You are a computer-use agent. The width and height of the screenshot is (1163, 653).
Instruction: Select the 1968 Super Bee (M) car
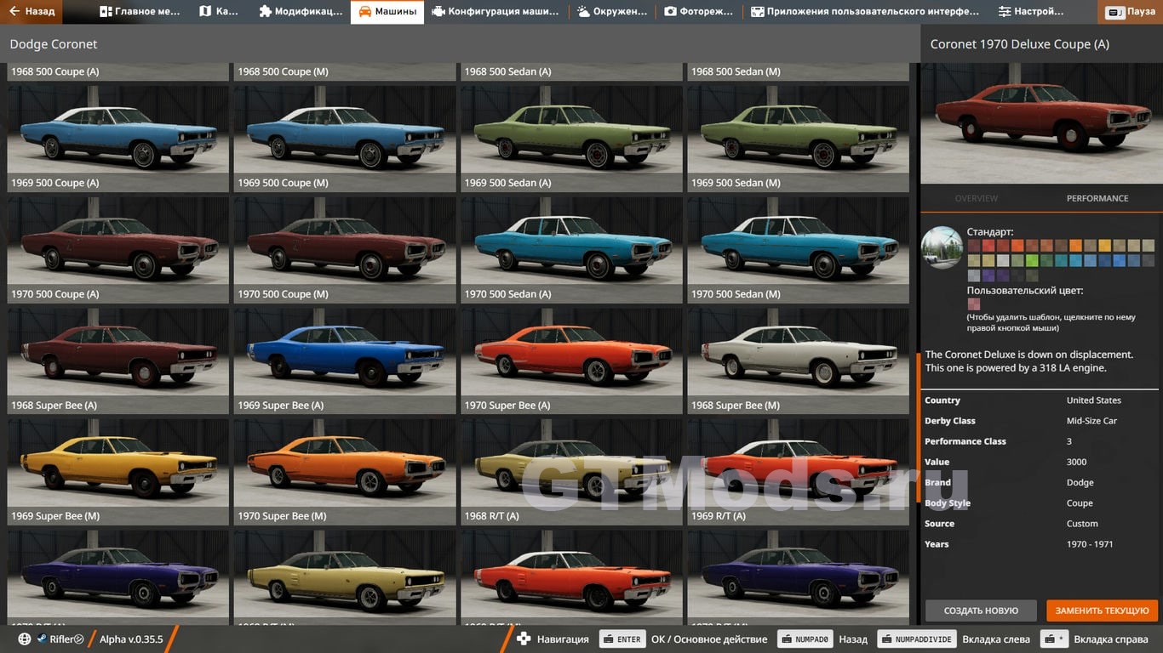pyautogui.click(x=799, y=362)
